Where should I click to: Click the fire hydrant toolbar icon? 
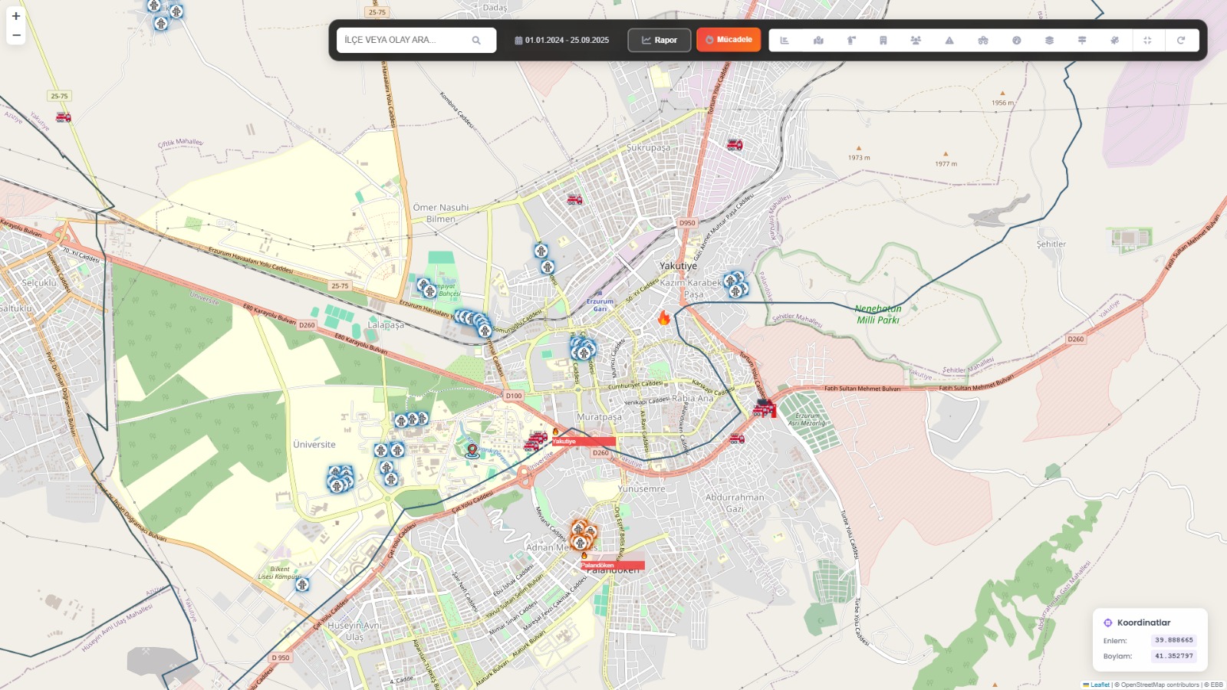tap(851, 40)
